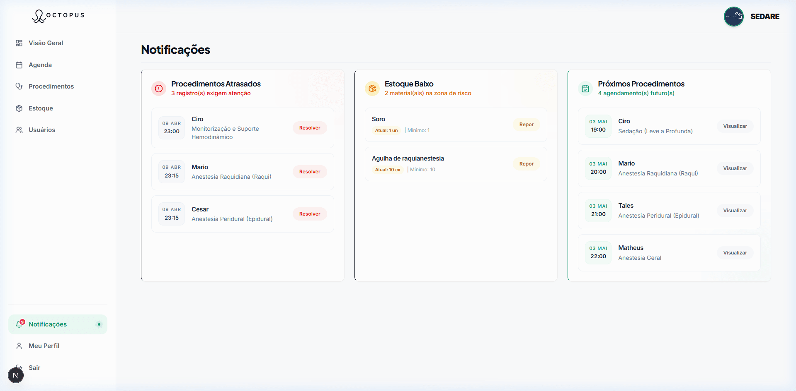Click the Octopus logo in the sidebar
This screenshot has height=391, width=796.
[58, 16]
